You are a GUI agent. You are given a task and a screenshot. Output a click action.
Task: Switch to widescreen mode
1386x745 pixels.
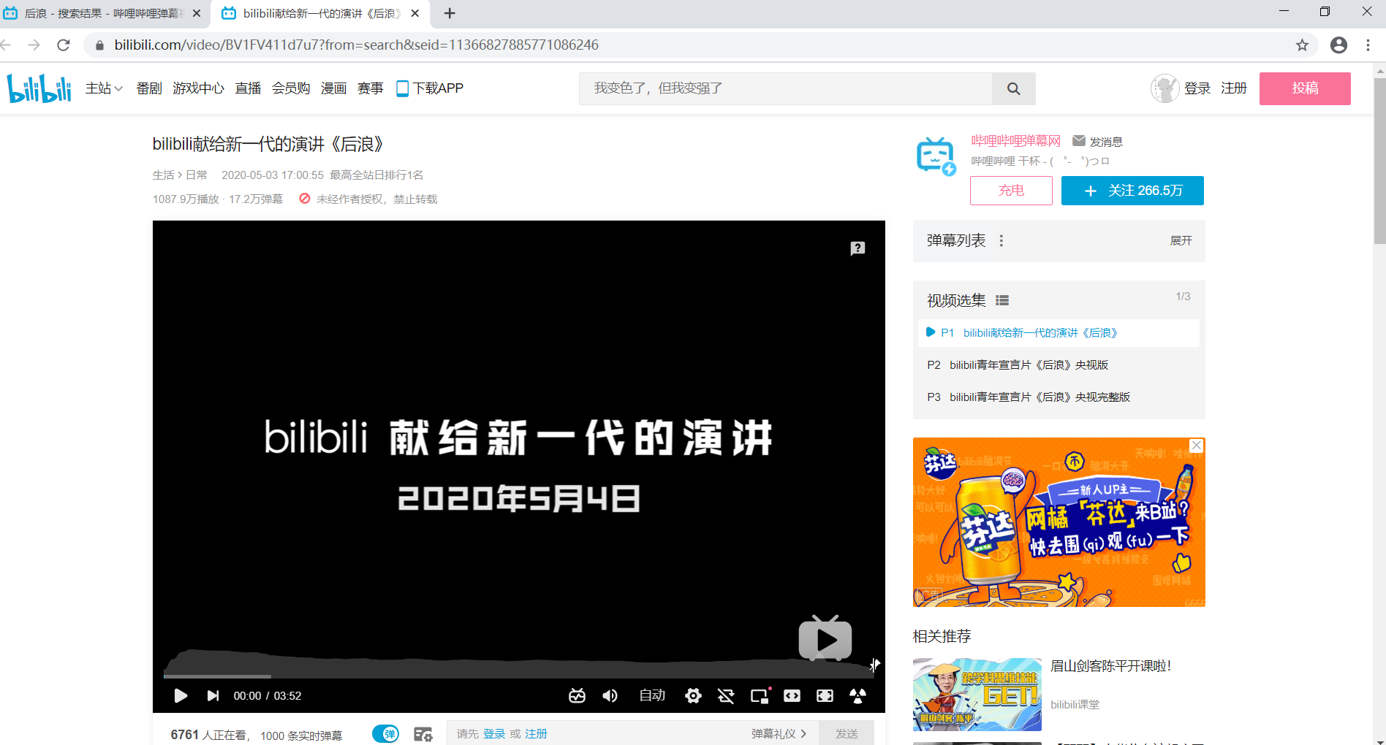(792, 695)
